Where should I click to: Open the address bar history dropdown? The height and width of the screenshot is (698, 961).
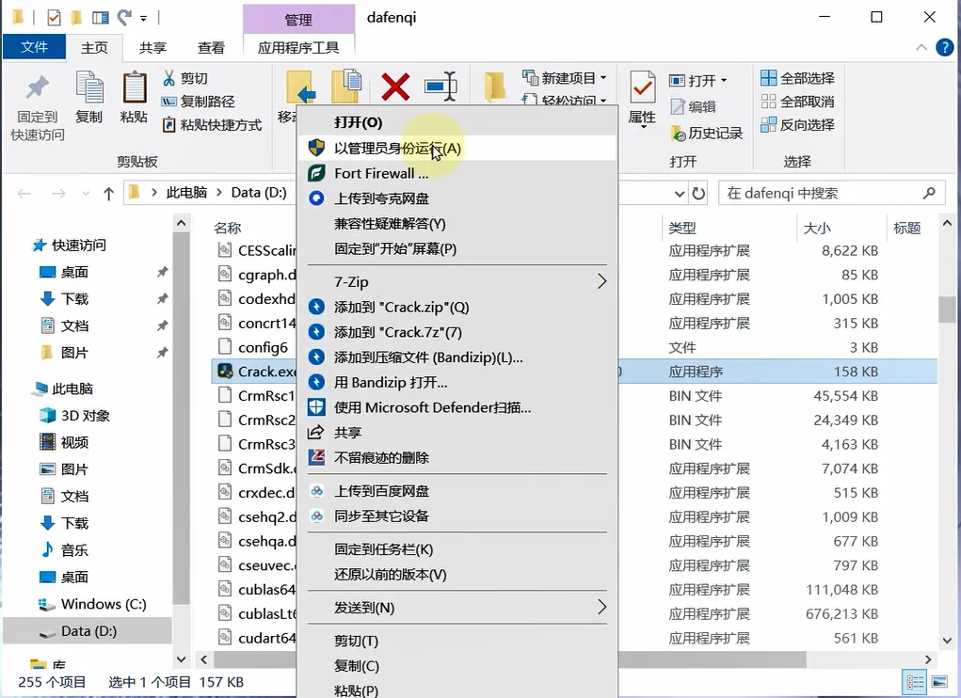(x=679, y=194)
